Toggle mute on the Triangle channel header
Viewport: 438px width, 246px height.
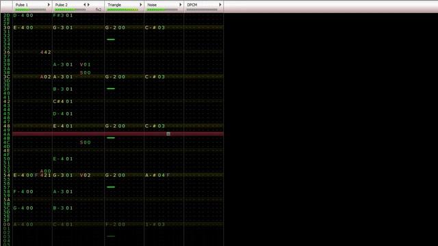(x=114, y=5)
